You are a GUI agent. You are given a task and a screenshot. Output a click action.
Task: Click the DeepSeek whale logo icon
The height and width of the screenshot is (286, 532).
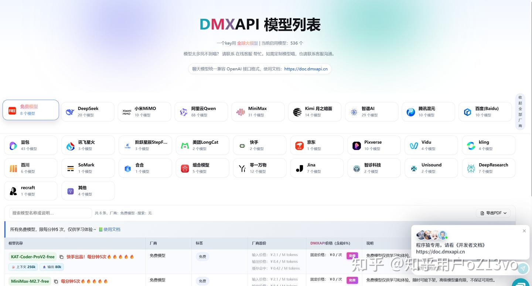pyautogui.click(x=70, y=112)
